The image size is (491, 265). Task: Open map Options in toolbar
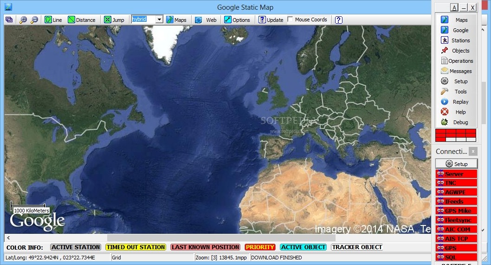pyautogui.click(x=237, y=20)
